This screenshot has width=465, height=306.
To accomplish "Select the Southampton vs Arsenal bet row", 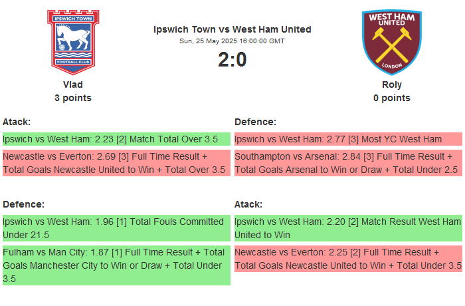I will (347, 163).
